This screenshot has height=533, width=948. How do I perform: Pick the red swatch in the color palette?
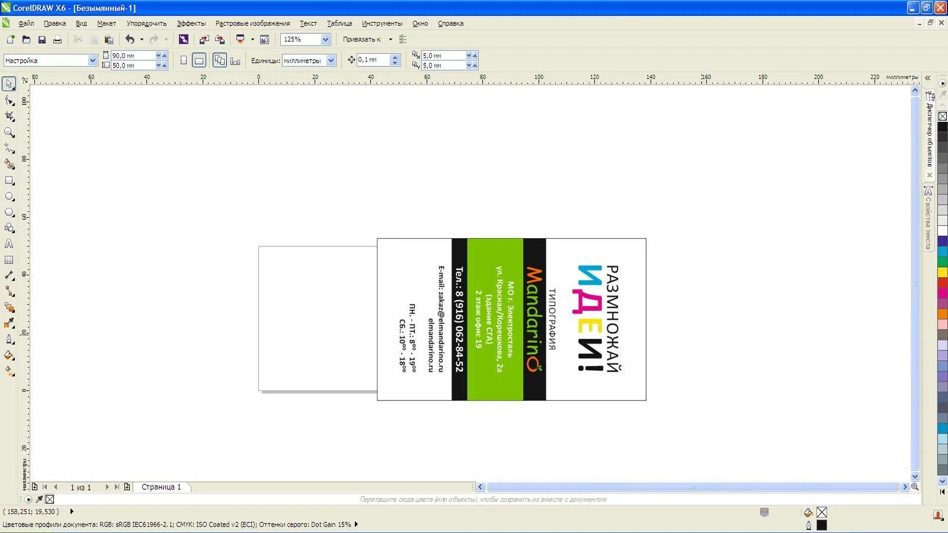pyautogui.click(x=943, y=282)
